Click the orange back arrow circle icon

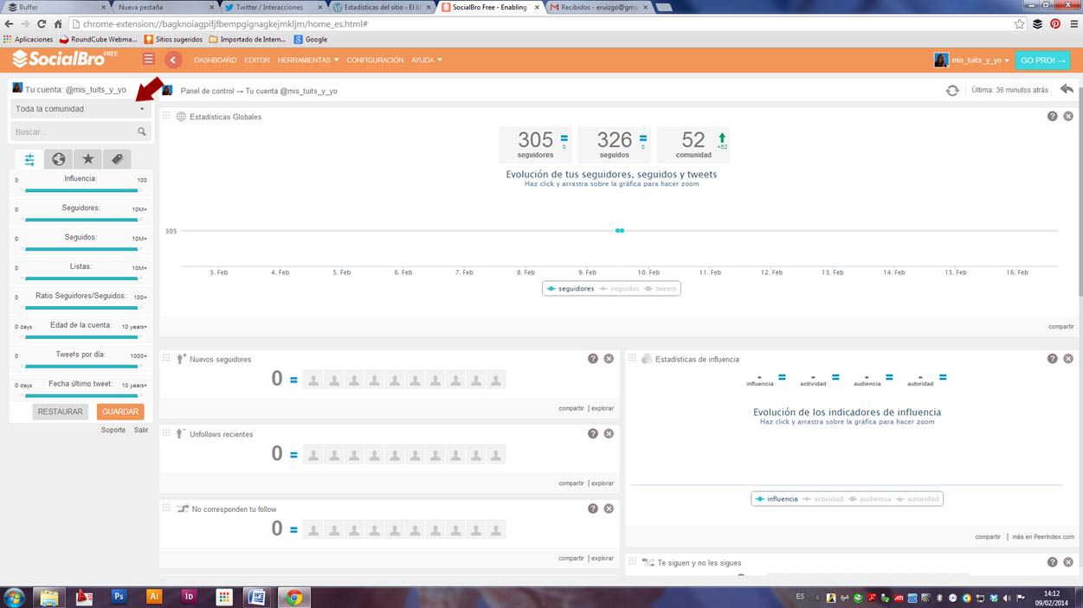click(174, 60)
